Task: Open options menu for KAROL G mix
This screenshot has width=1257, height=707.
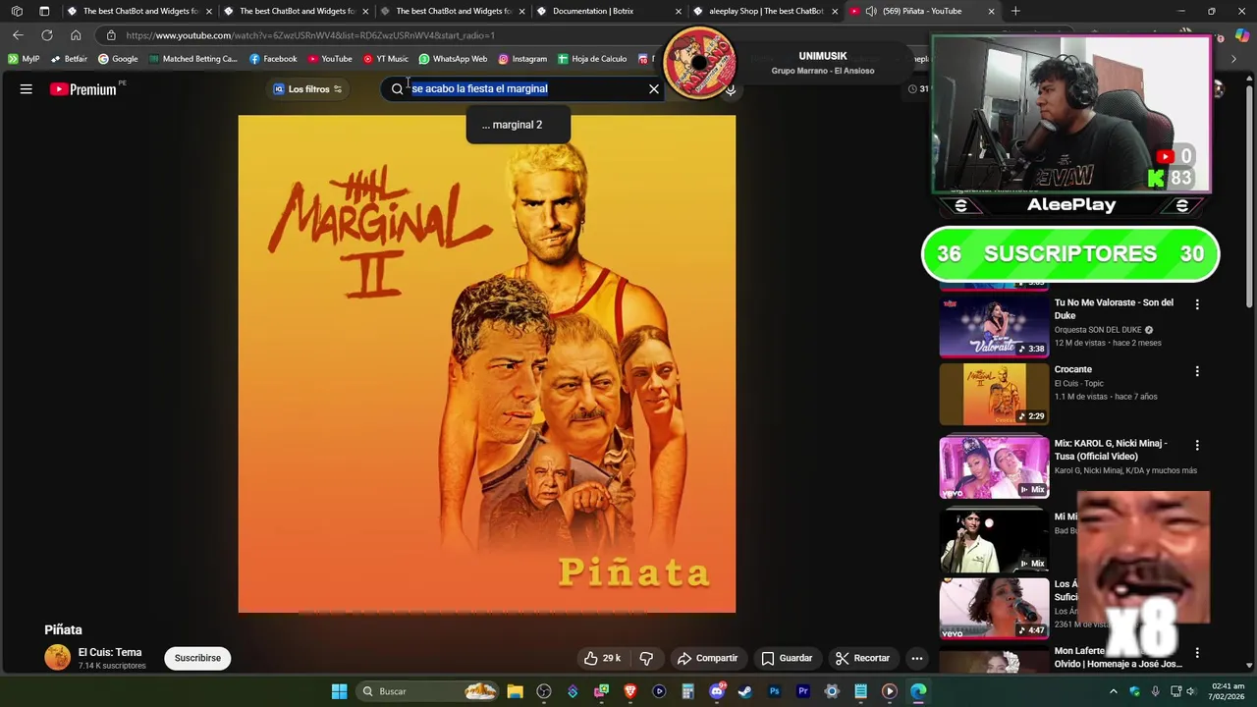Action: (1197, 445)
